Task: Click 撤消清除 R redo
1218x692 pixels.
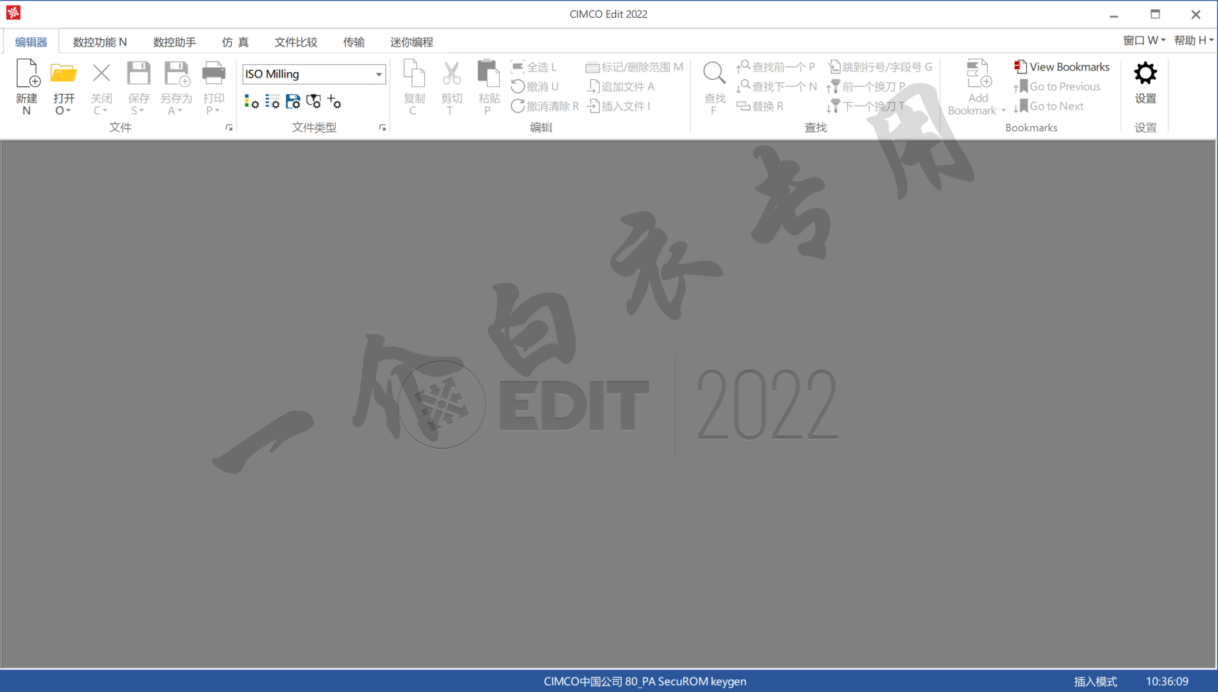Action: pyautogui.click(x=545, y=106)
